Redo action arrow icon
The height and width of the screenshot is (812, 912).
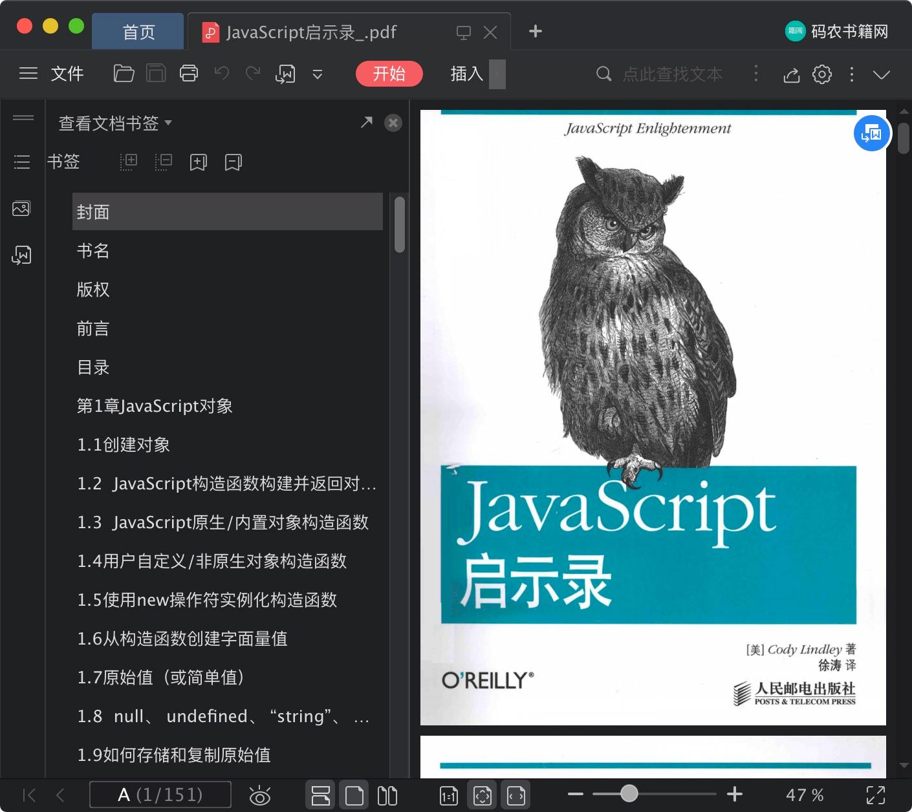[x=253, y=73]
